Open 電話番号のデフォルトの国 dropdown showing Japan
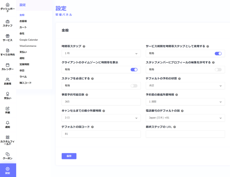230x177 pixels. click(x=185, y=118)
